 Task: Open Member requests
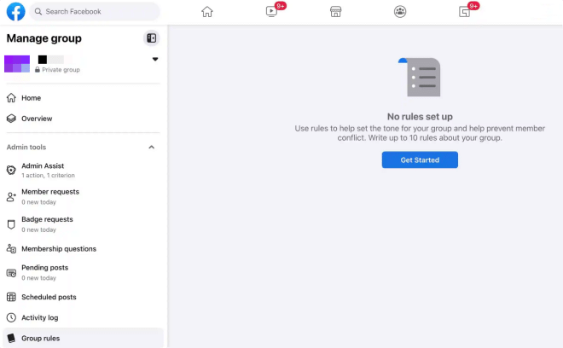[83, 196]
